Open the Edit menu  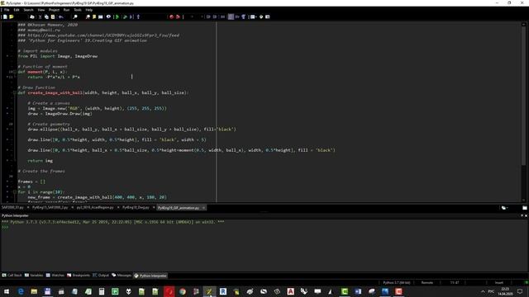[x=17, y=10]
